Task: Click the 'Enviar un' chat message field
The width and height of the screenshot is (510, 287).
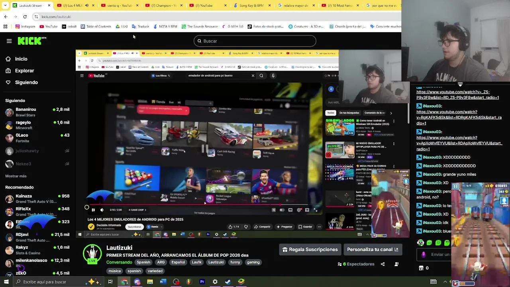Action: coord(435,254)
